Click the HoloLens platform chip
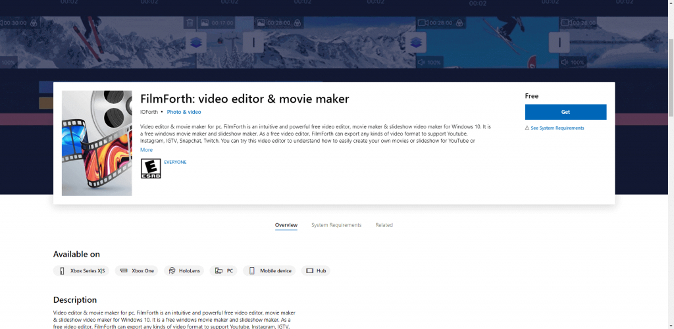The height and width of the screenshot is (329, 674). [184, 270]
